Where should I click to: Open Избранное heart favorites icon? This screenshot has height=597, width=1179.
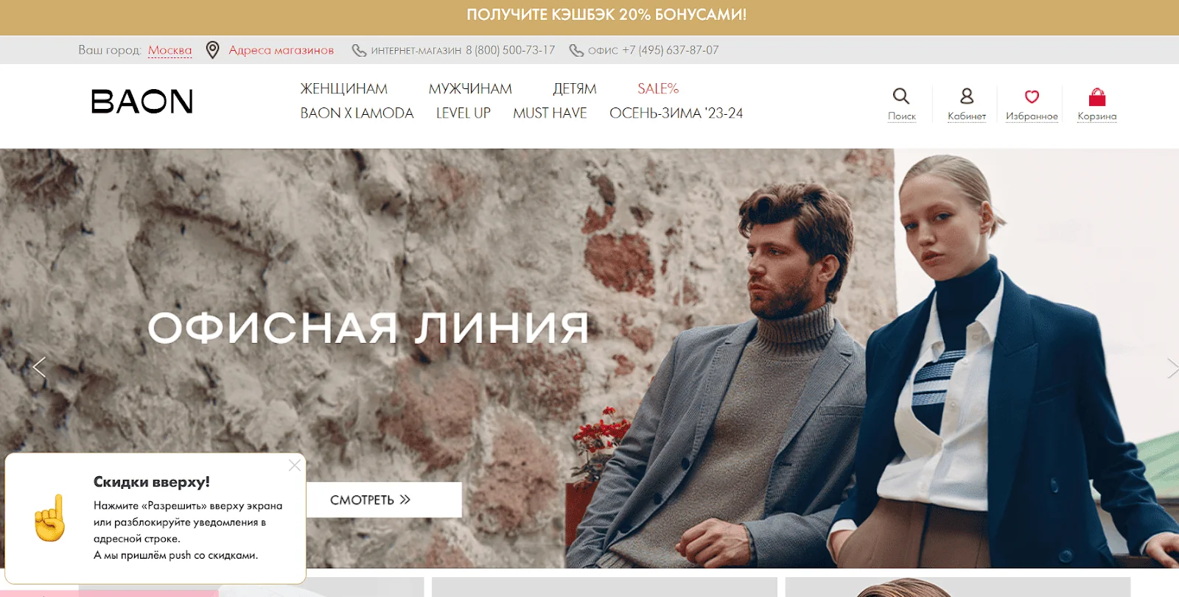click(1032, 96)
